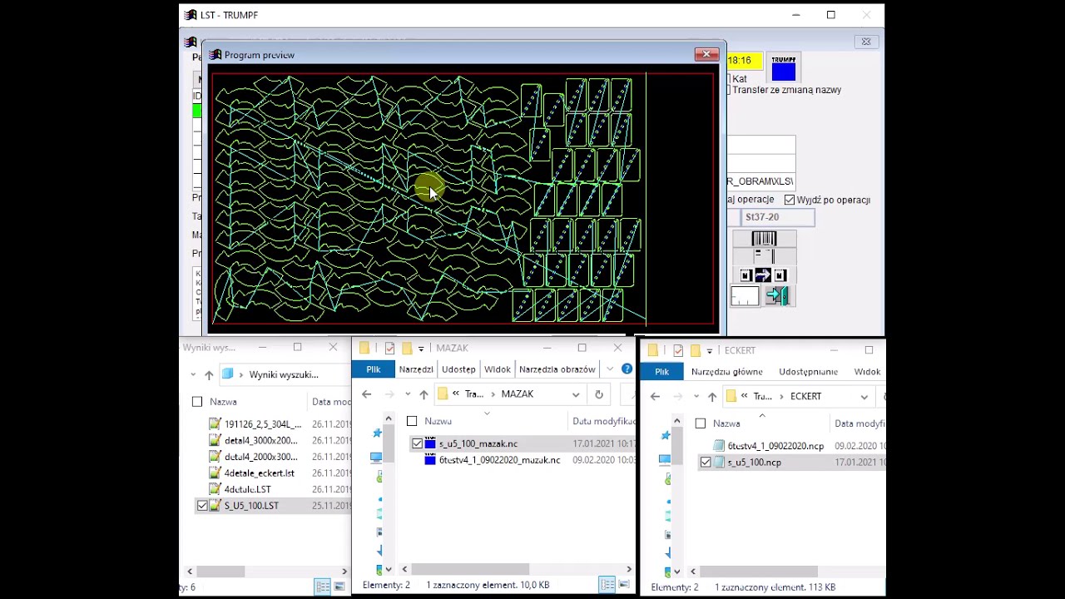The width and height of the screenshot is (1065, 599).
Task: Open Udostępnianie tab in ECKERT window
Action: click(x=808, y=372)
